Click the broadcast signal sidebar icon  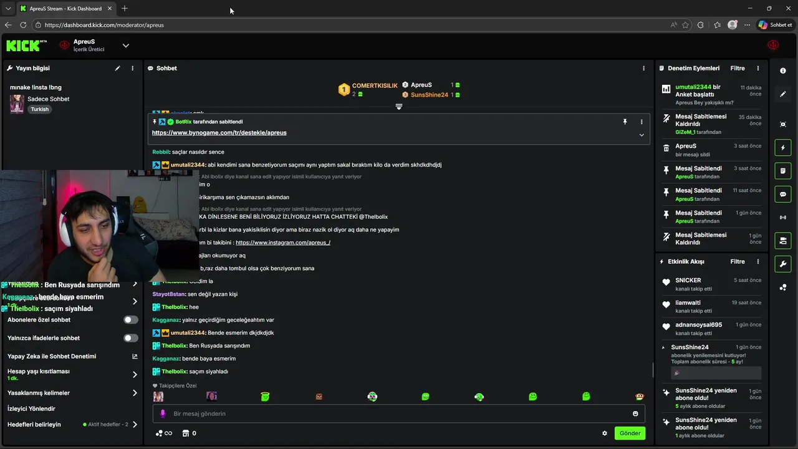[783, 218]
